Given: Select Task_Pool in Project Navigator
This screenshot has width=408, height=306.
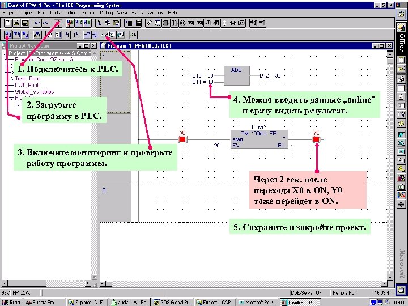Looking at the screenshot, I should pyautogui.click(x=27, y=79).
